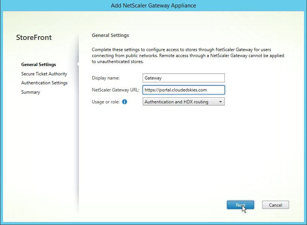Image resolution: width=307 pixels, height=225 pixels.
Task: Select Authentication Settings step
Action: [x=44, y=83]
